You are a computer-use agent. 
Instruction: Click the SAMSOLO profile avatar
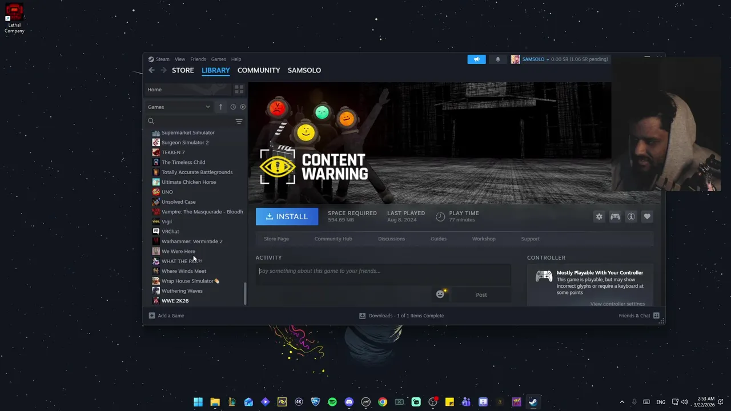515,59
